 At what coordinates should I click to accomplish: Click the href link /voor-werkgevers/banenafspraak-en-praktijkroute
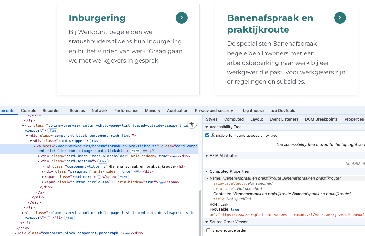tap(106, 146)
